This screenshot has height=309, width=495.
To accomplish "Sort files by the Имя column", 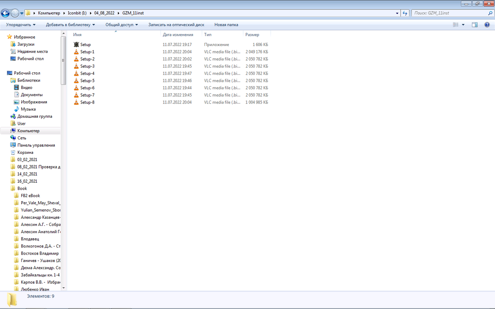I will coord(116,35).
